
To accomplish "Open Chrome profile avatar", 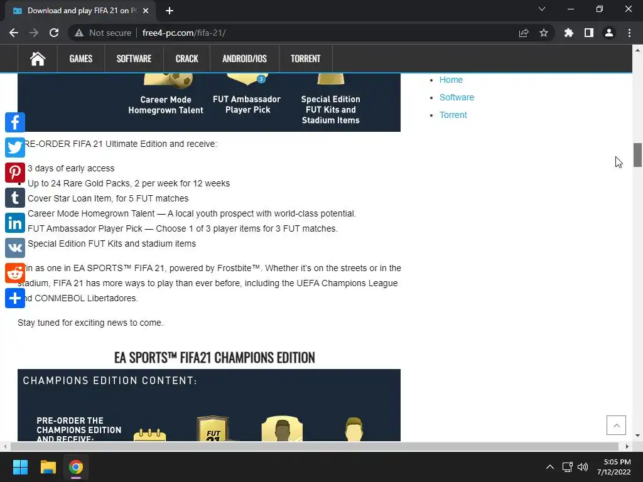I will [609, 33].
